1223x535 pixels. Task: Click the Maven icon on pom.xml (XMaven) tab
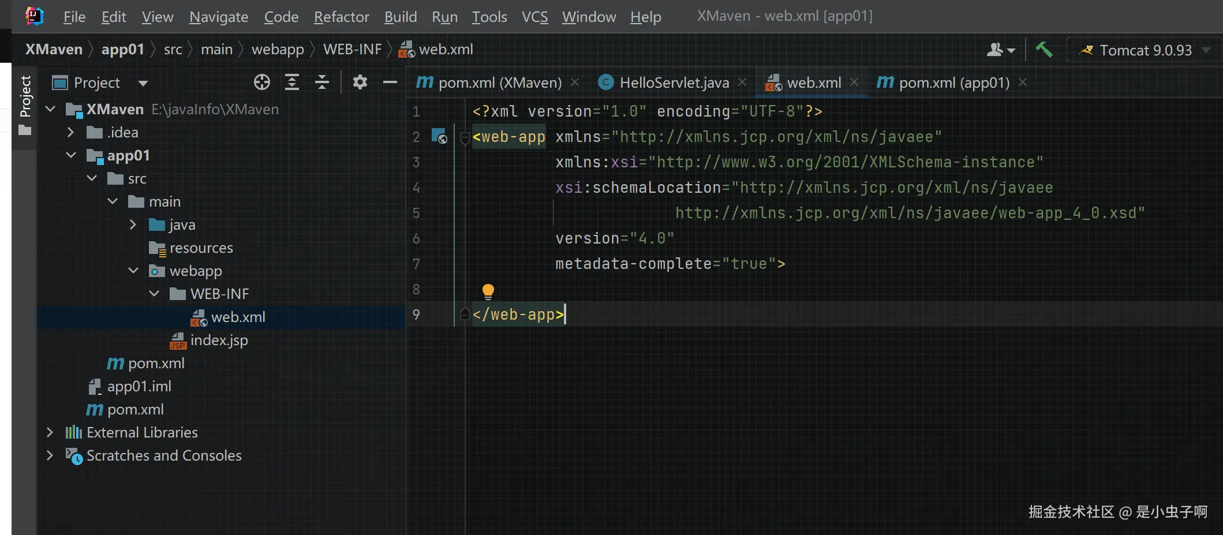[425, 83]
